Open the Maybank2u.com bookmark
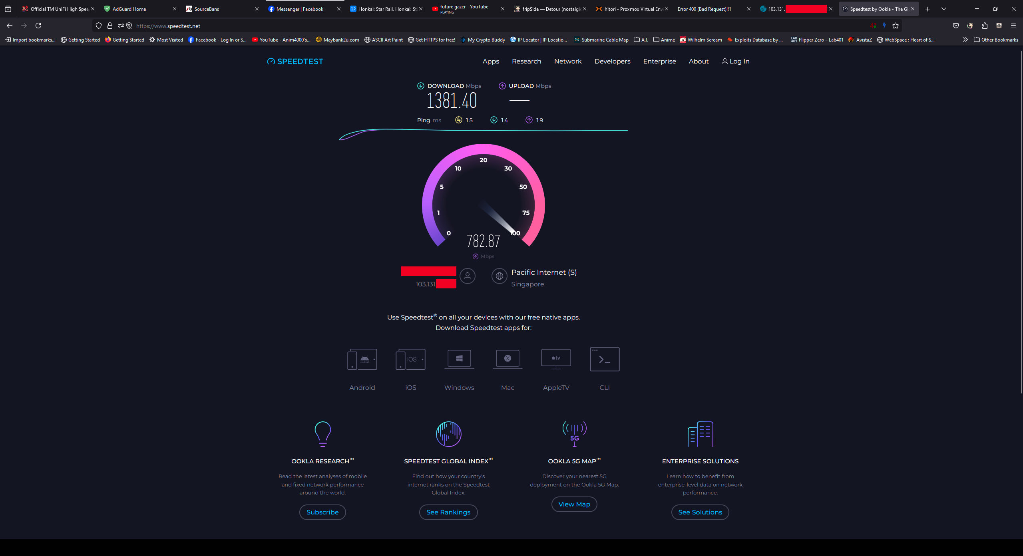Image resolution: width=1023 pixels, height=556 pixels. click(338, 40)
